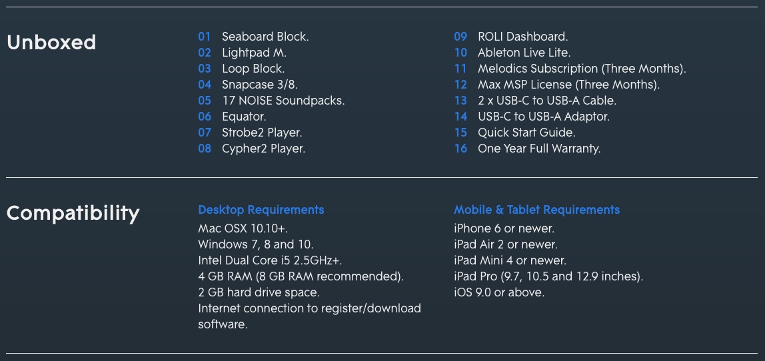Click the Max MSP License entry

pos(569,85)
